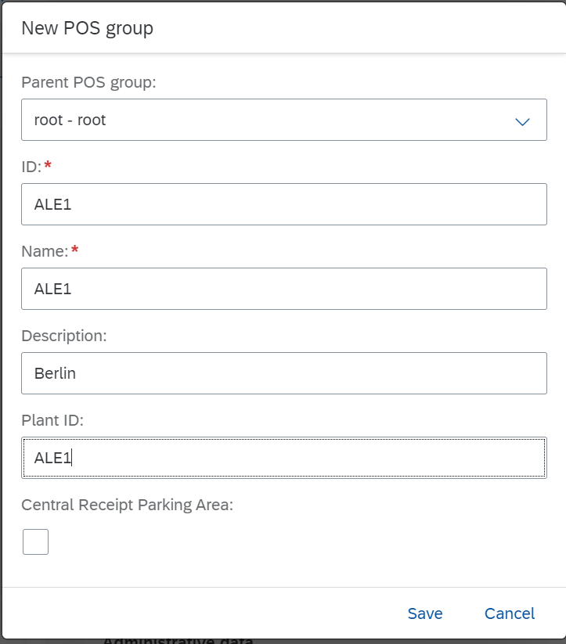The height and width of the screenshot is (644, 566).
Task: Click the red required asterisk beside ID
Action: click(48, 164)
